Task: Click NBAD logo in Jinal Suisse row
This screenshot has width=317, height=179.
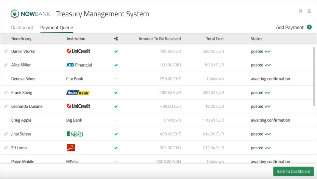Action: (x=75, y=134)
